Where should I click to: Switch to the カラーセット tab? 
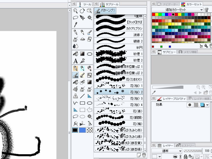191,4
